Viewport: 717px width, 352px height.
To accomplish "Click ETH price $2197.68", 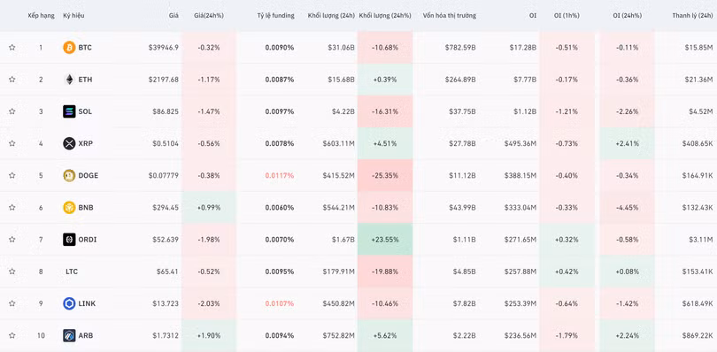I will (x=163, y=80).
